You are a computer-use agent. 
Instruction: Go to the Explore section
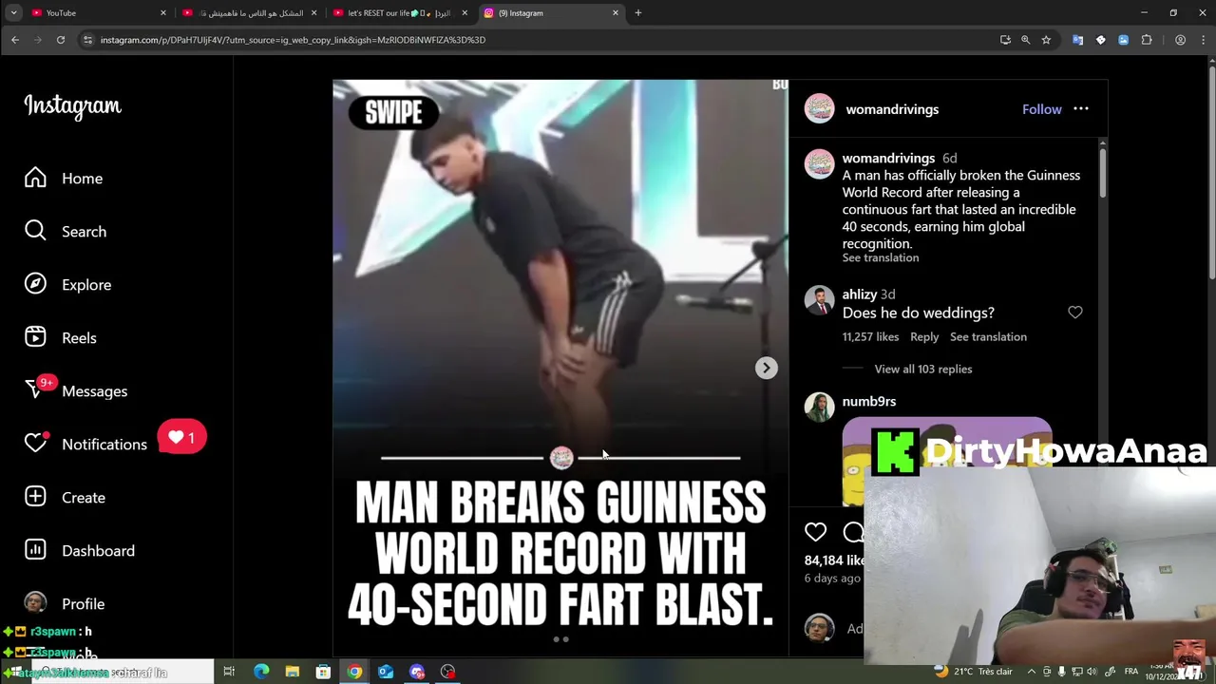coord(67,285)
